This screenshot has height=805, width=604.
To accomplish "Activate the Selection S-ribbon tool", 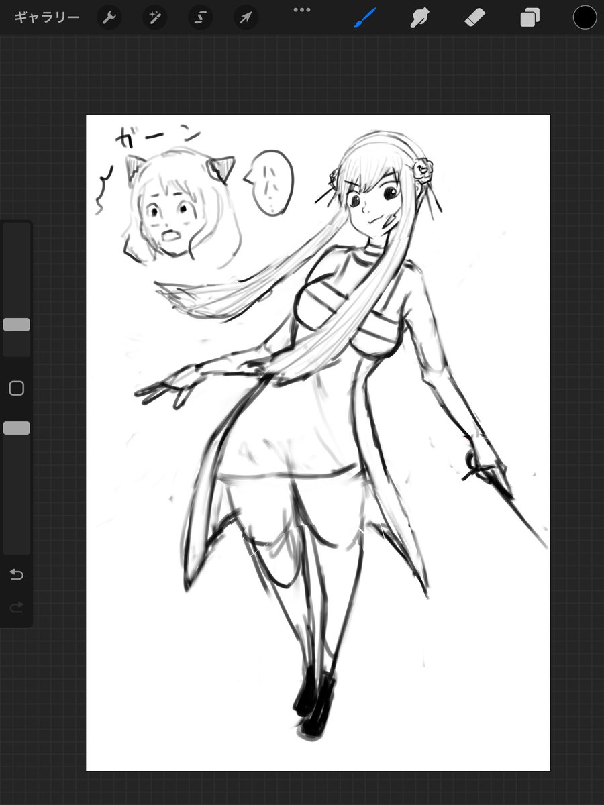I will (200, 17).
